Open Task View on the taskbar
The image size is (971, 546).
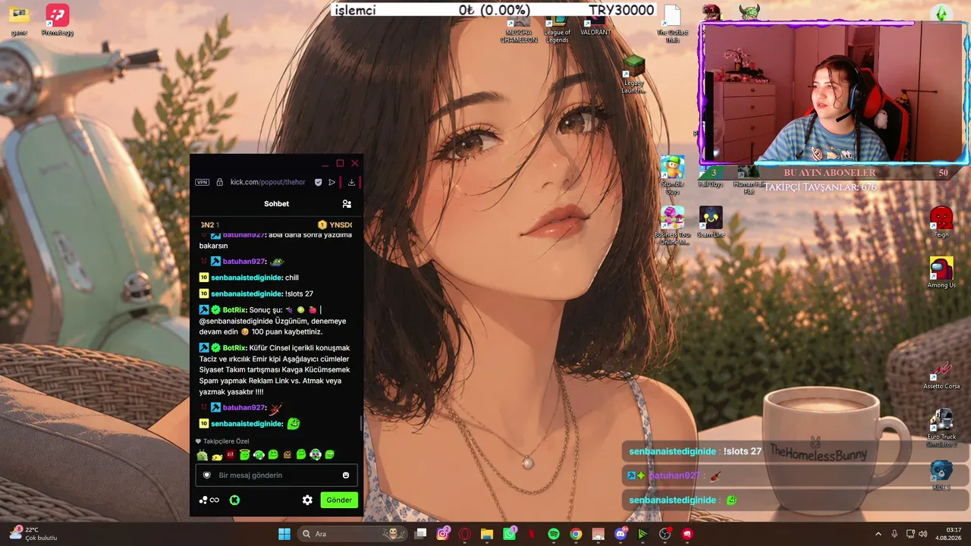[x=421, y=534]
